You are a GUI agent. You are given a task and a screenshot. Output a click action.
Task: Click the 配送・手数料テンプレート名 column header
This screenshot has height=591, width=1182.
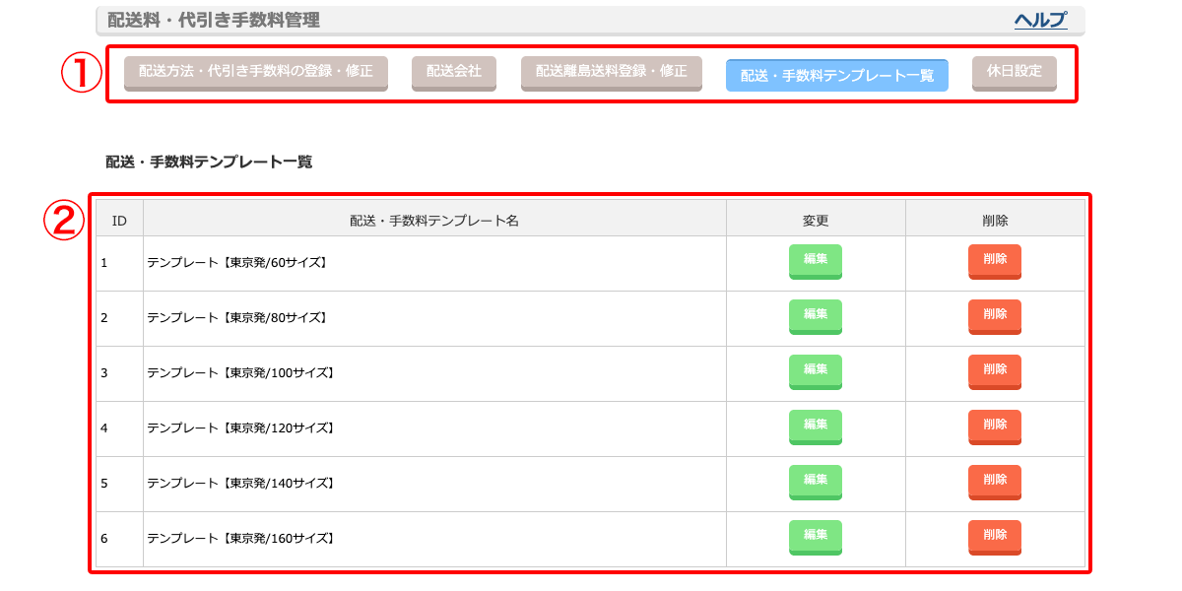(x=434, y=221)
